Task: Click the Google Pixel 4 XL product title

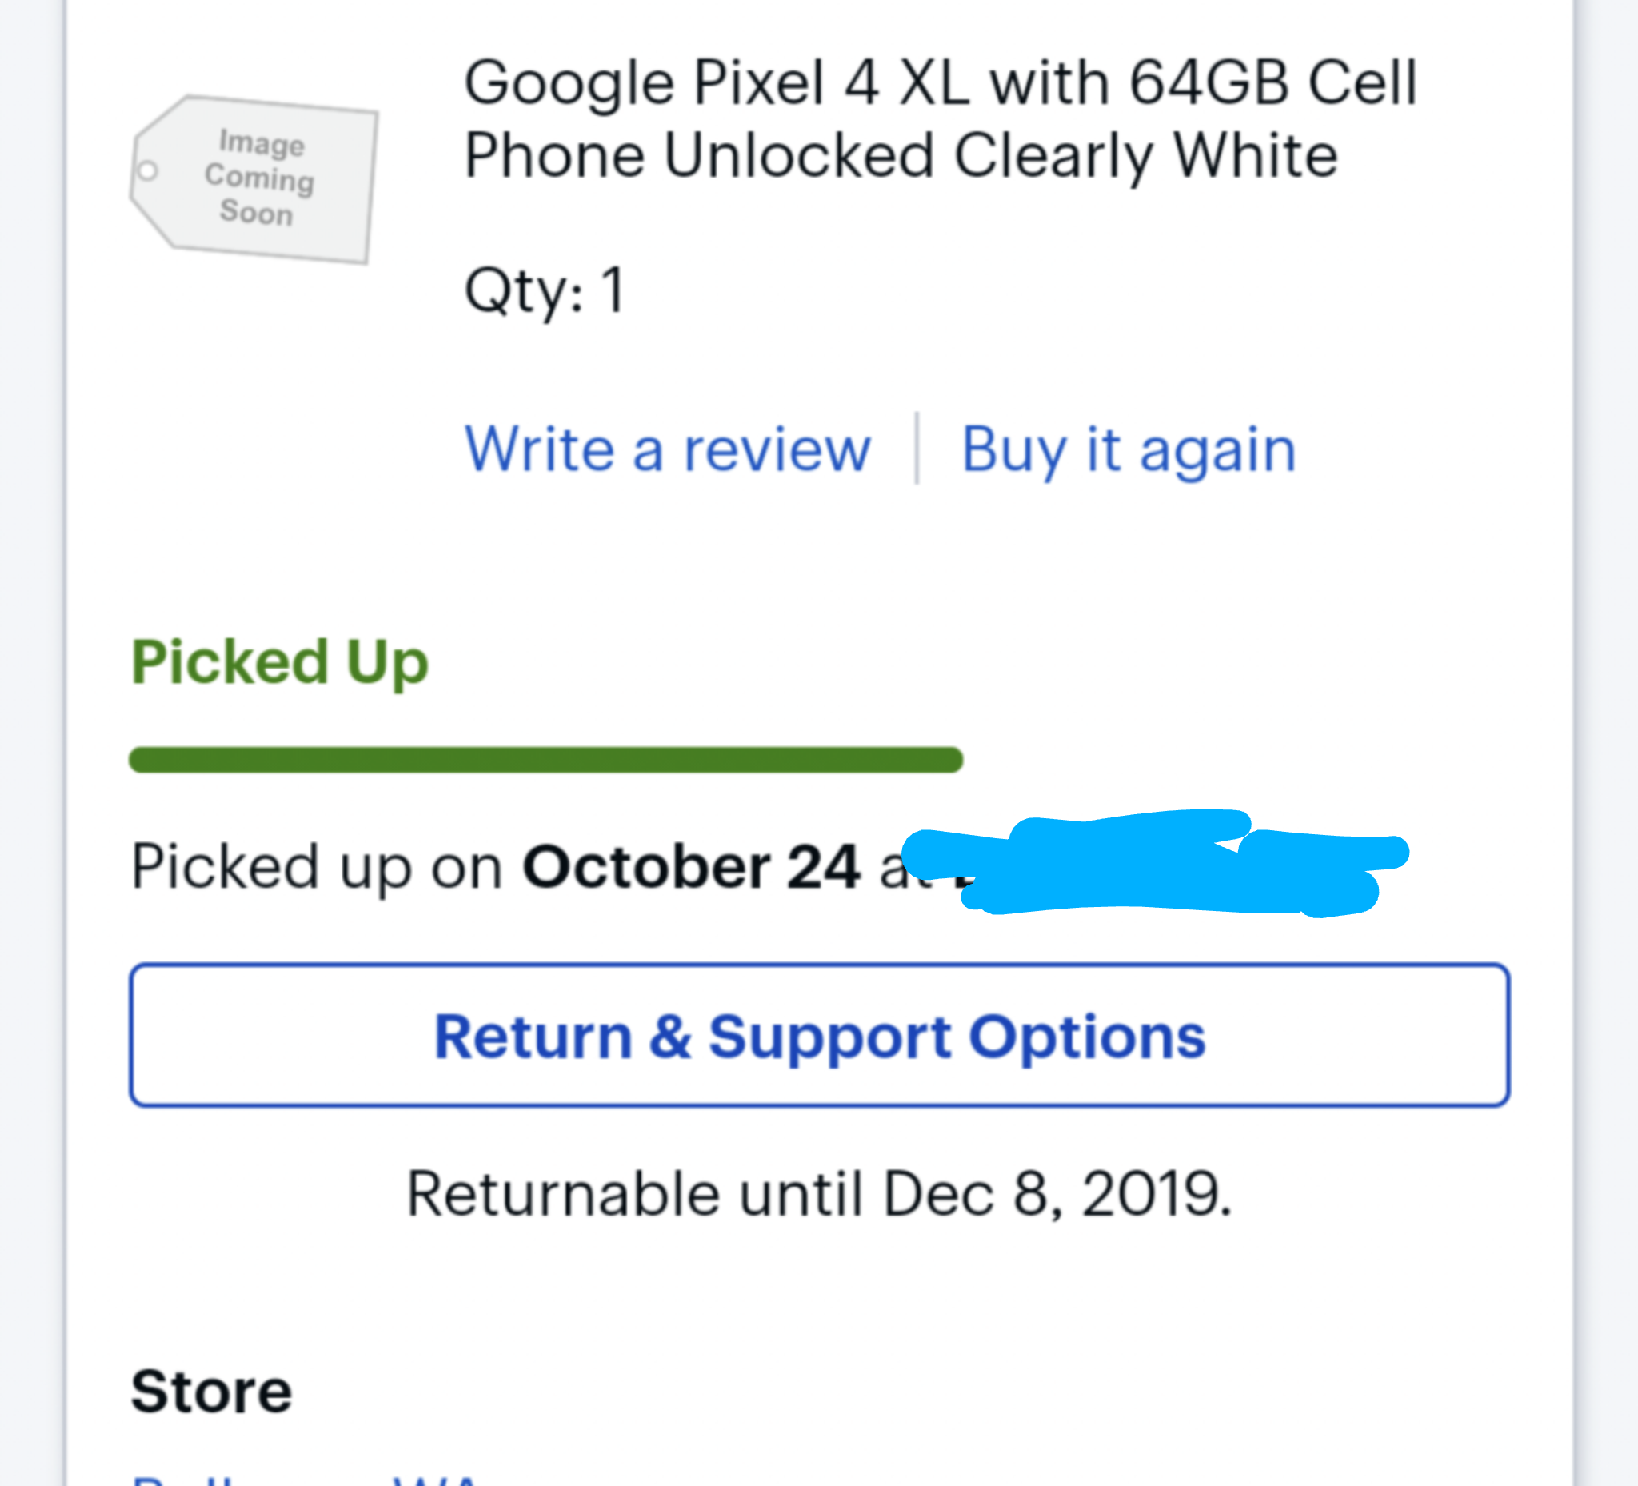Action: click(941, 118)
